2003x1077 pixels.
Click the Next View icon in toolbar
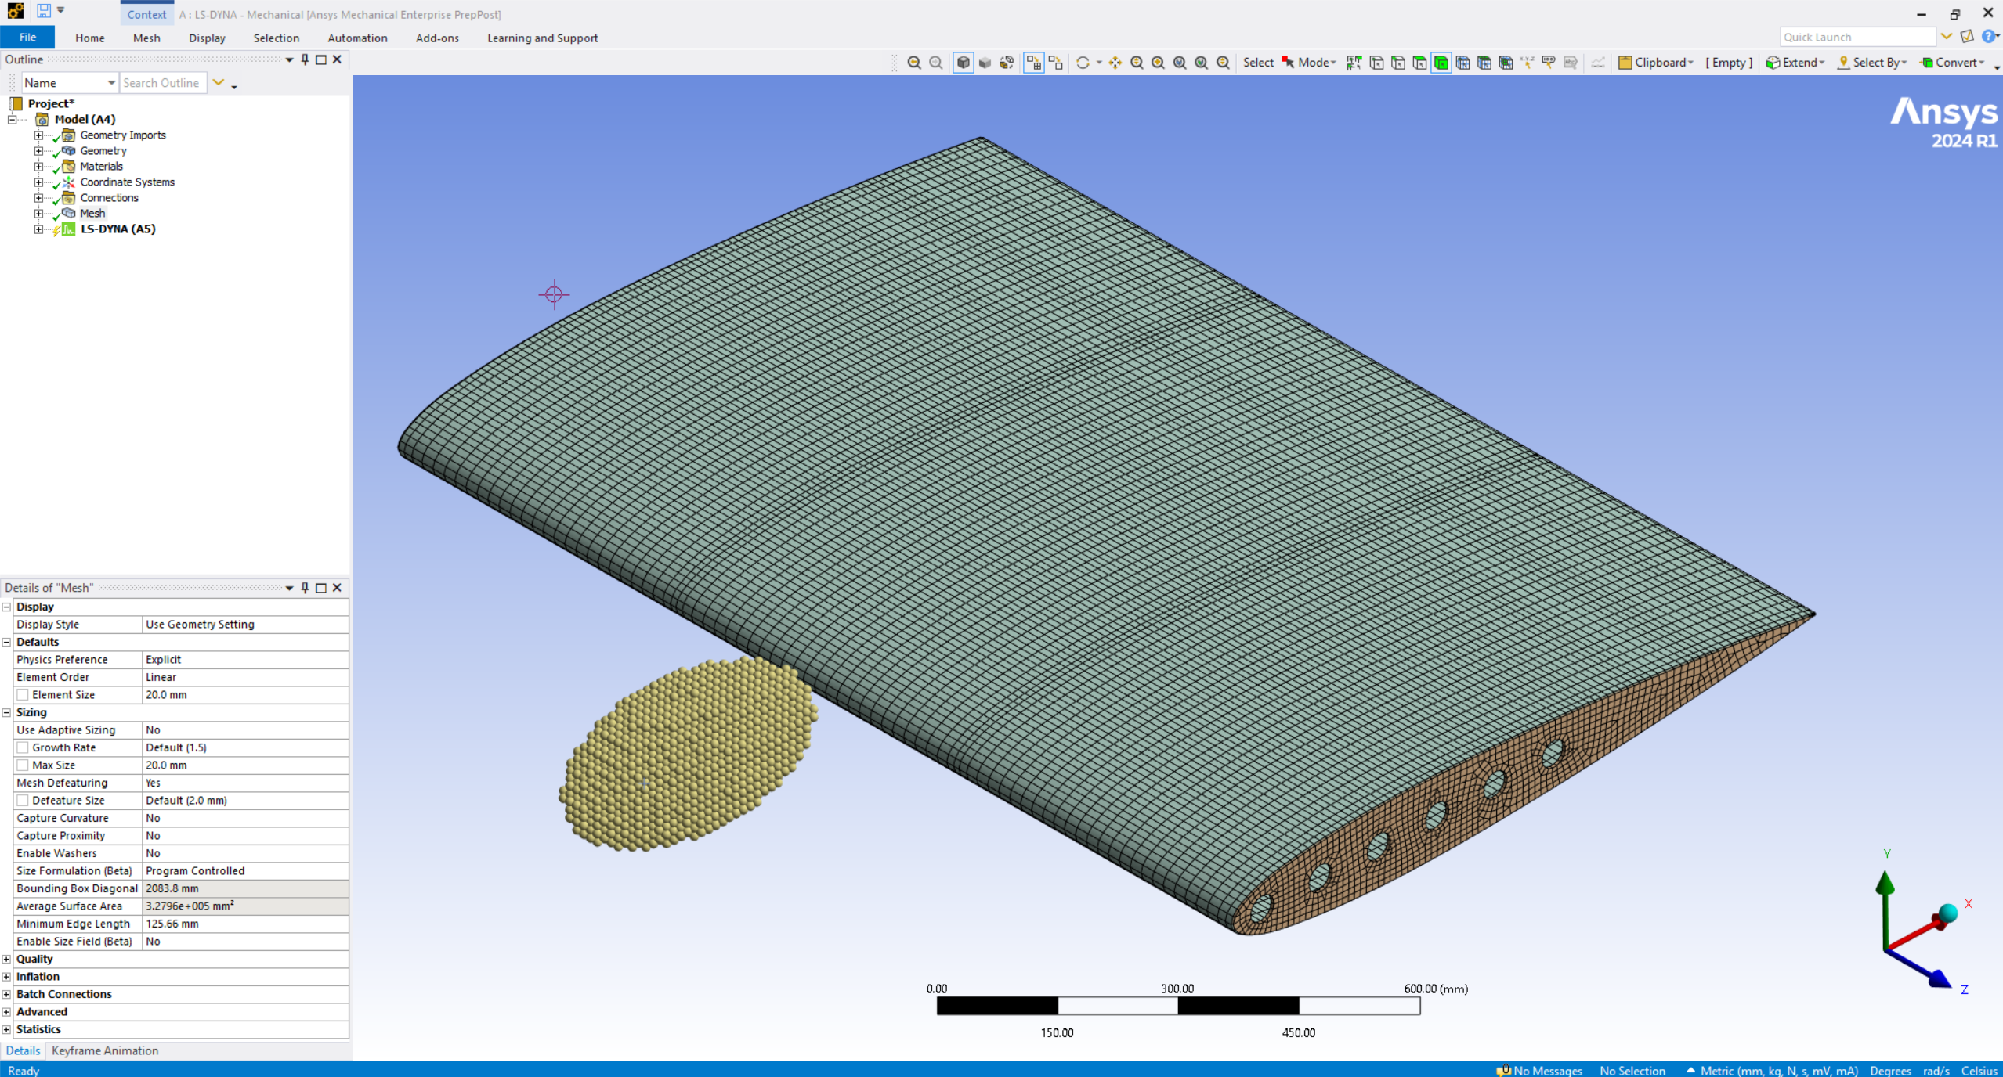pos(935,63)
